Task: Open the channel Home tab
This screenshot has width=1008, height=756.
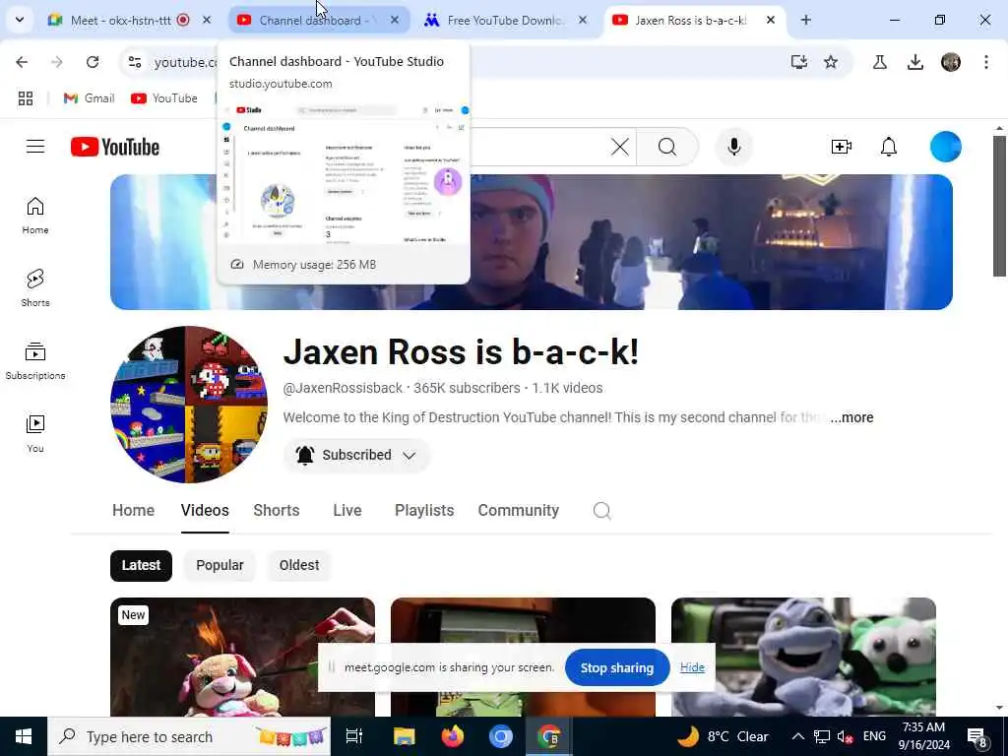Action: click(x=133, y=511)
